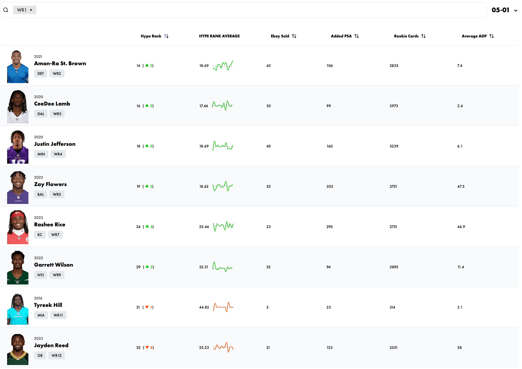
Task: Click the GB tag under Jayden Reed
Action: [40, 355]
